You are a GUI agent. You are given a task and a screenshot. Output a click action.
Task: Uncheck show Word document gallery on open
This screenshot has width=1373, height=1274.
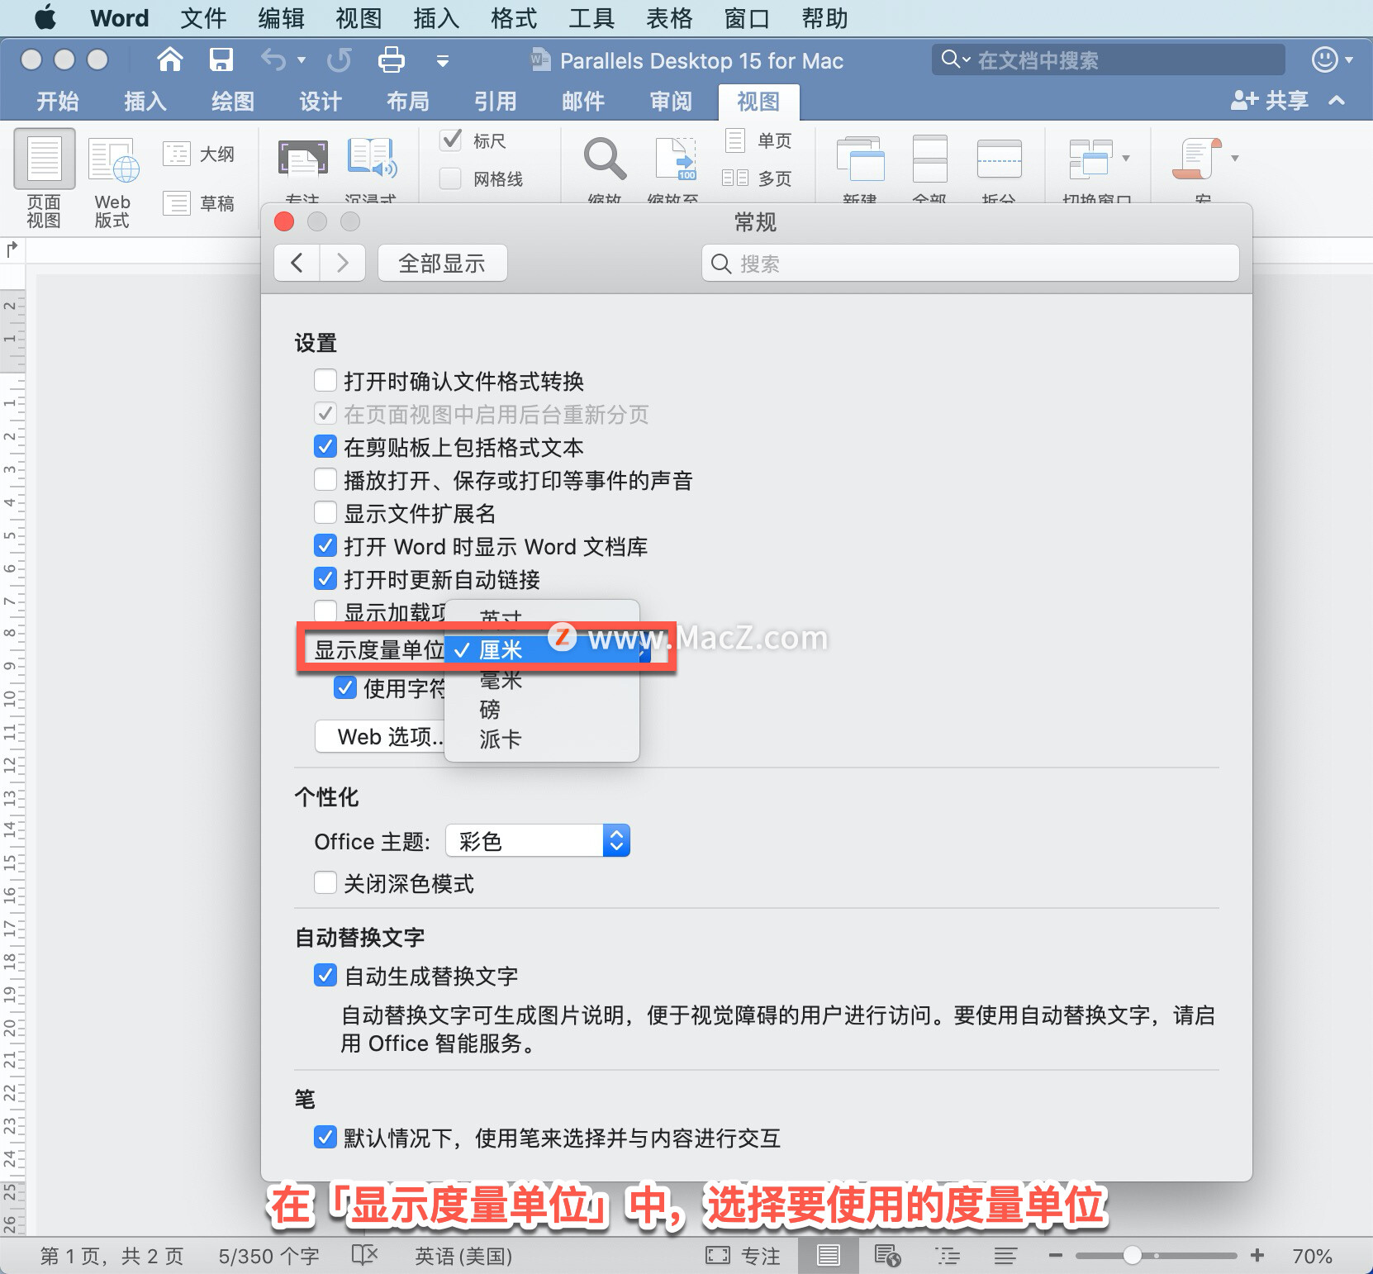(x=325, y=546)
